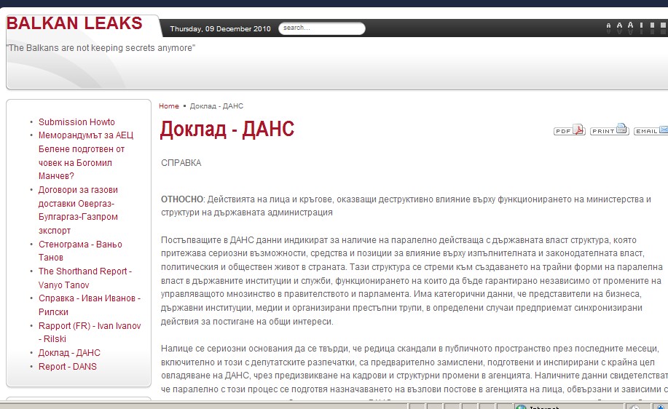668x409 pixels.
Task: Open Справка - Иван Иванов - Рилски link
Action: click(x=89, y=305)
